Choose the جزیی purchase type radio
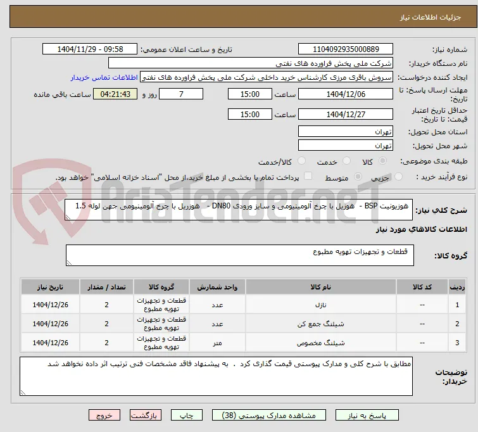The height and width of the screenshot is (432, 478). 398,177
